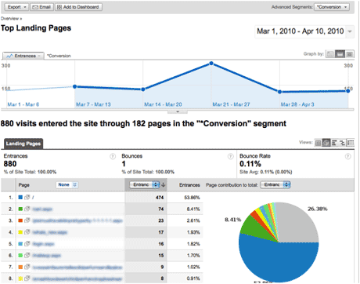Open the row 1 page in new window icon
Image resolution: width=360 pixels, height=284 pixels.
coord(27,197)
